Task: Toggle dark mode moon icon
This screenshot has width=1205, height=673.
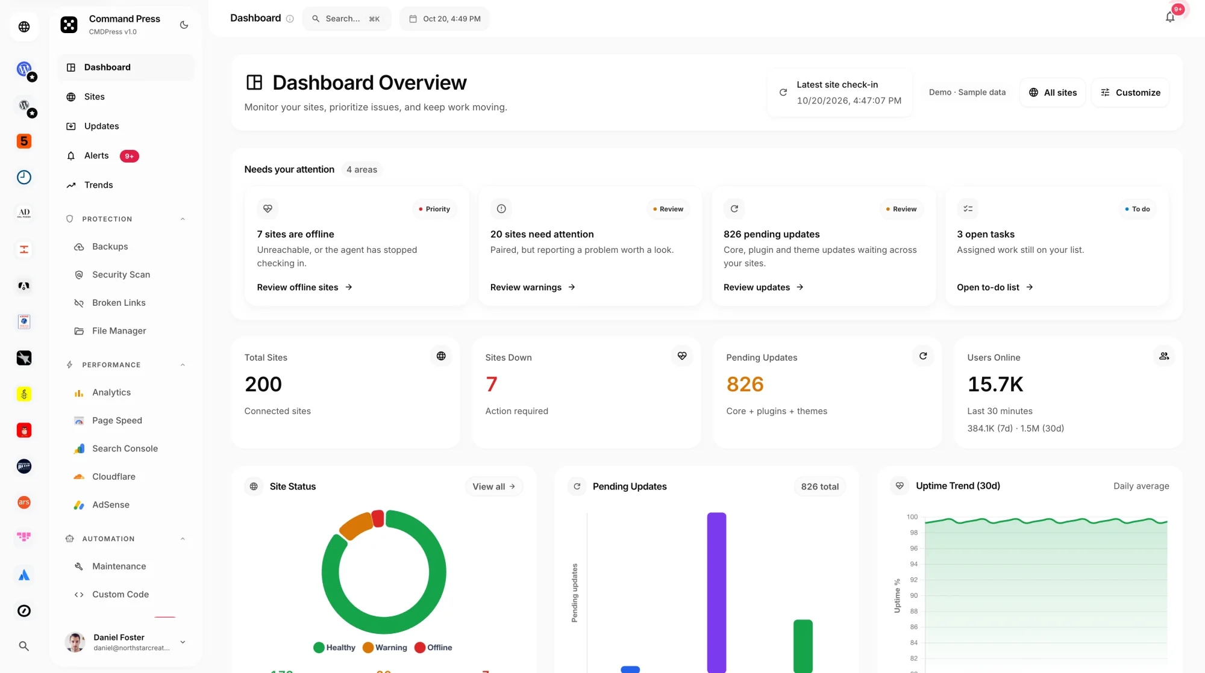Action: point(184,25)
